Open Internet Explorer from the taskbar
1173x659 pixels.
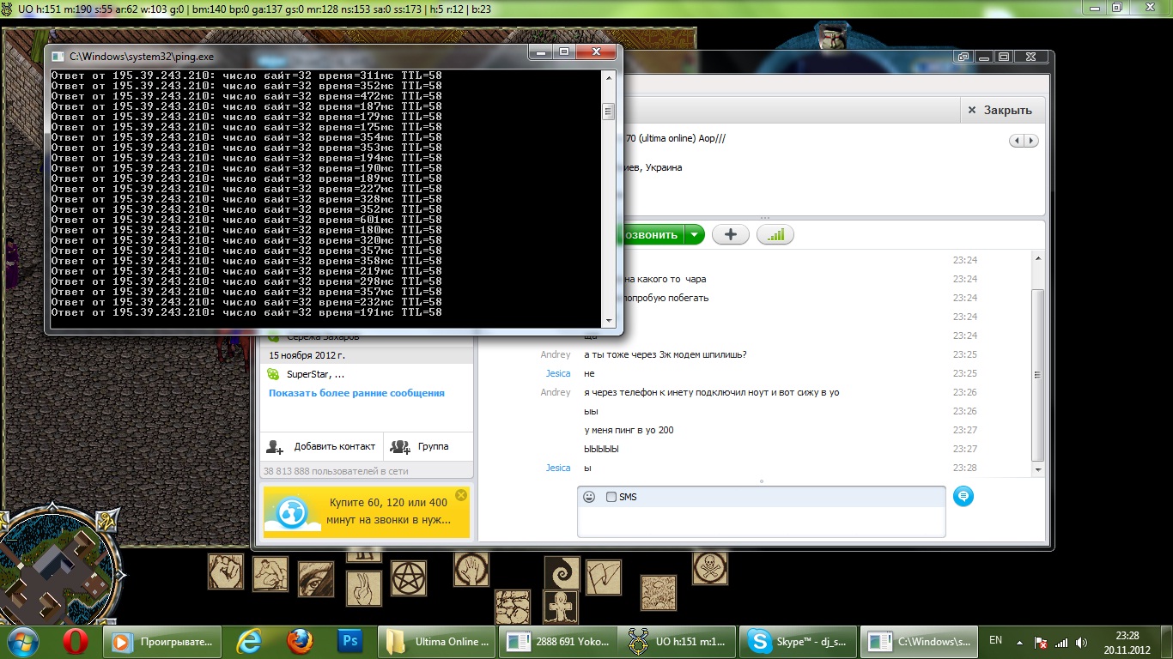tap(249, 641)
